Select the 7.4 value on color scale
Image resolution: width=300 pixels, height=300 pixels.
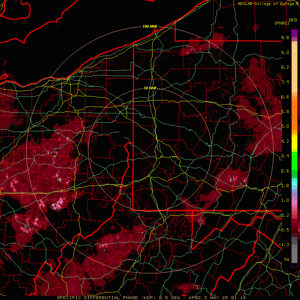click(285, 82)
